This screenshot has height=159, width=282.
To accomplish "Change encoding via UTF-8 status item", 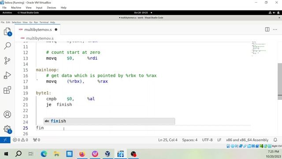I will [207, 140].
